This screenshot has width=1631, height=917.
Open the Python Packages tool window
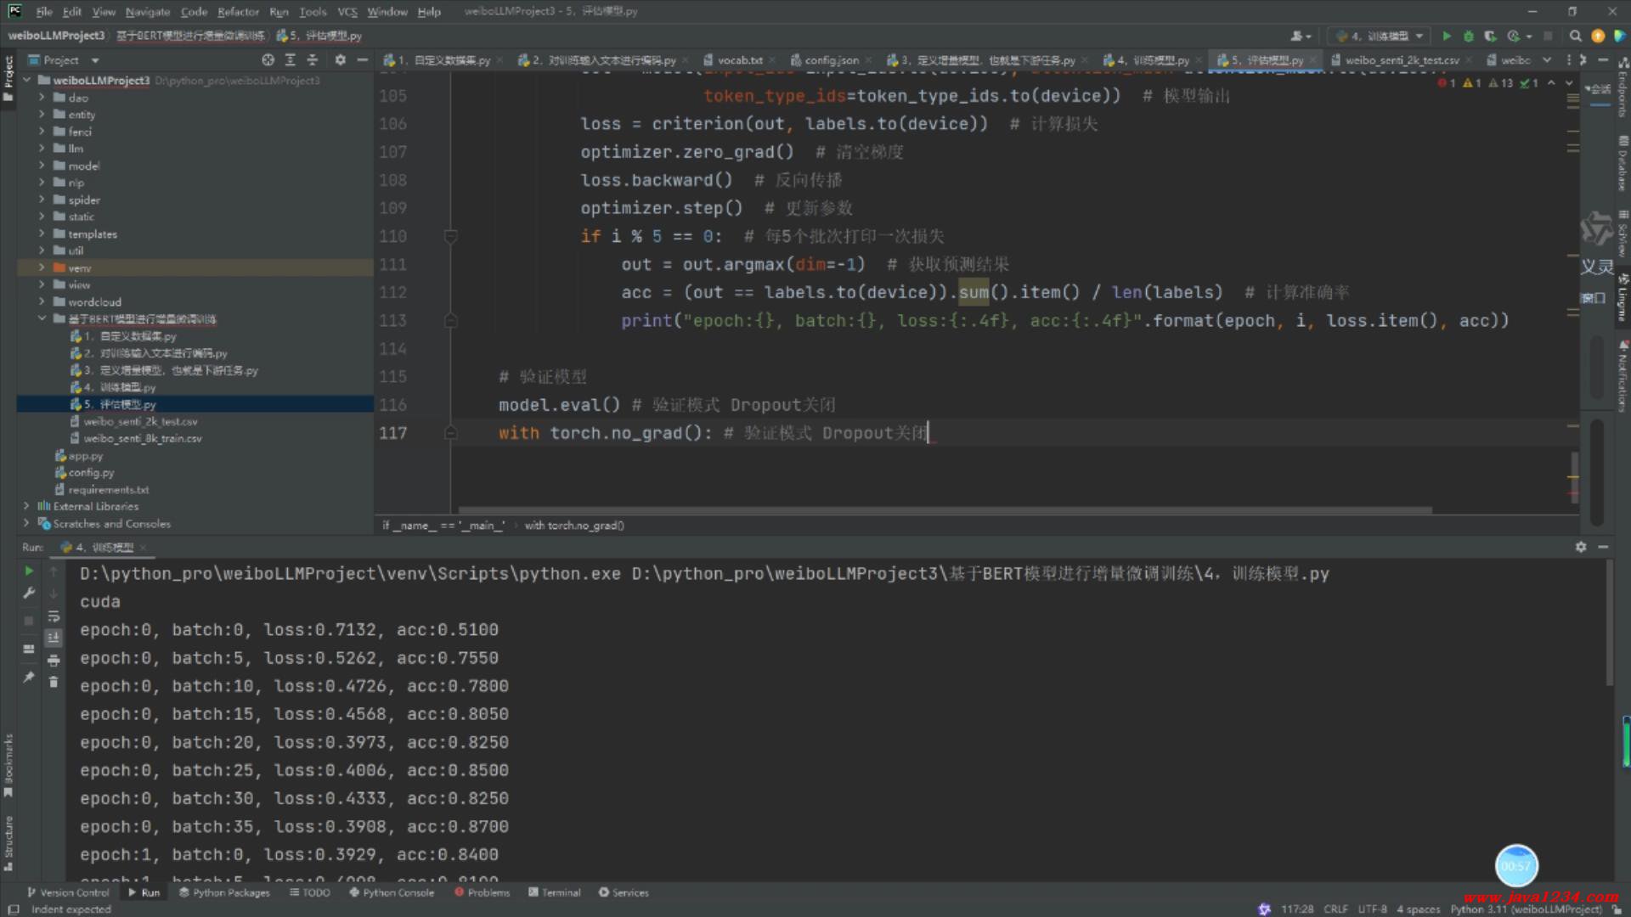[224, 892]
